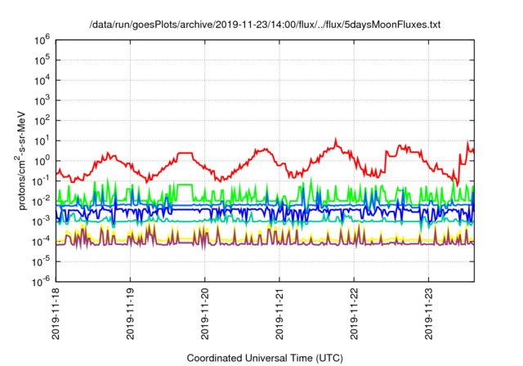
Task: Click the y-axis tick label 10^-2
Action: coord(42,201)
